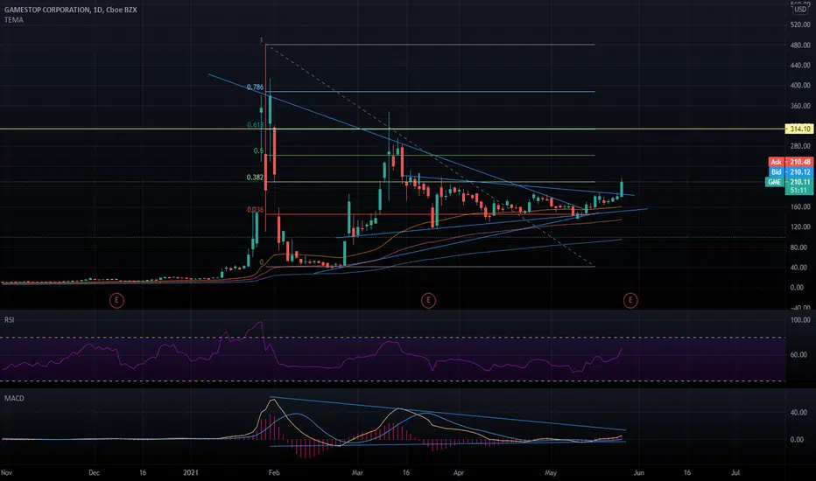Select the TEMA indicator label
This screenshot has width=816, height=481.
[x=13, y=20]
